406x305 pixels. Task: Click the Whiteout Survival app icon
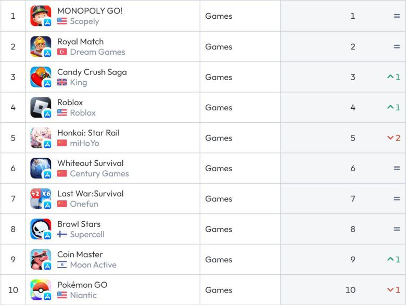pos(41,169)
